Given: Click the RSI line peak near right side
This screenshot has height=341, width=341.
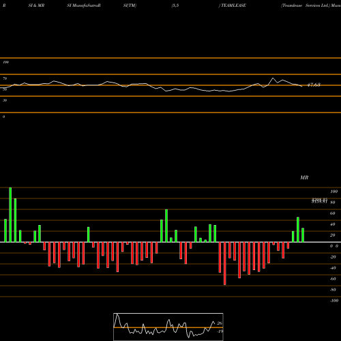Looking at the screenshot, I should click(273, 78).
